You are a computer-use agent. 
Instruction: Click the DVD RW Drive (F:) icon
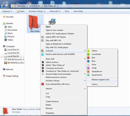coord(5,59)
